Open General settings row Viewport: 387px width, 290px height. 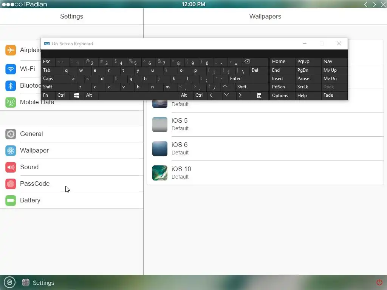pyautogui.click(x=71, y=134)
